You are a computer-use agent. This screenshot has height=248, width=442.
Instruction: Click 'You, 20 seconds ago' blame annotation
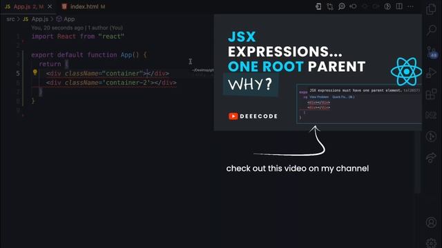point(57,28)
